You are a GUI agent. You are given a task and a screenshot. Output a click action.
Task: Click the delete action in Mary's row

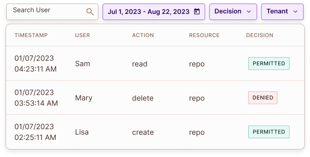[143, 98]
